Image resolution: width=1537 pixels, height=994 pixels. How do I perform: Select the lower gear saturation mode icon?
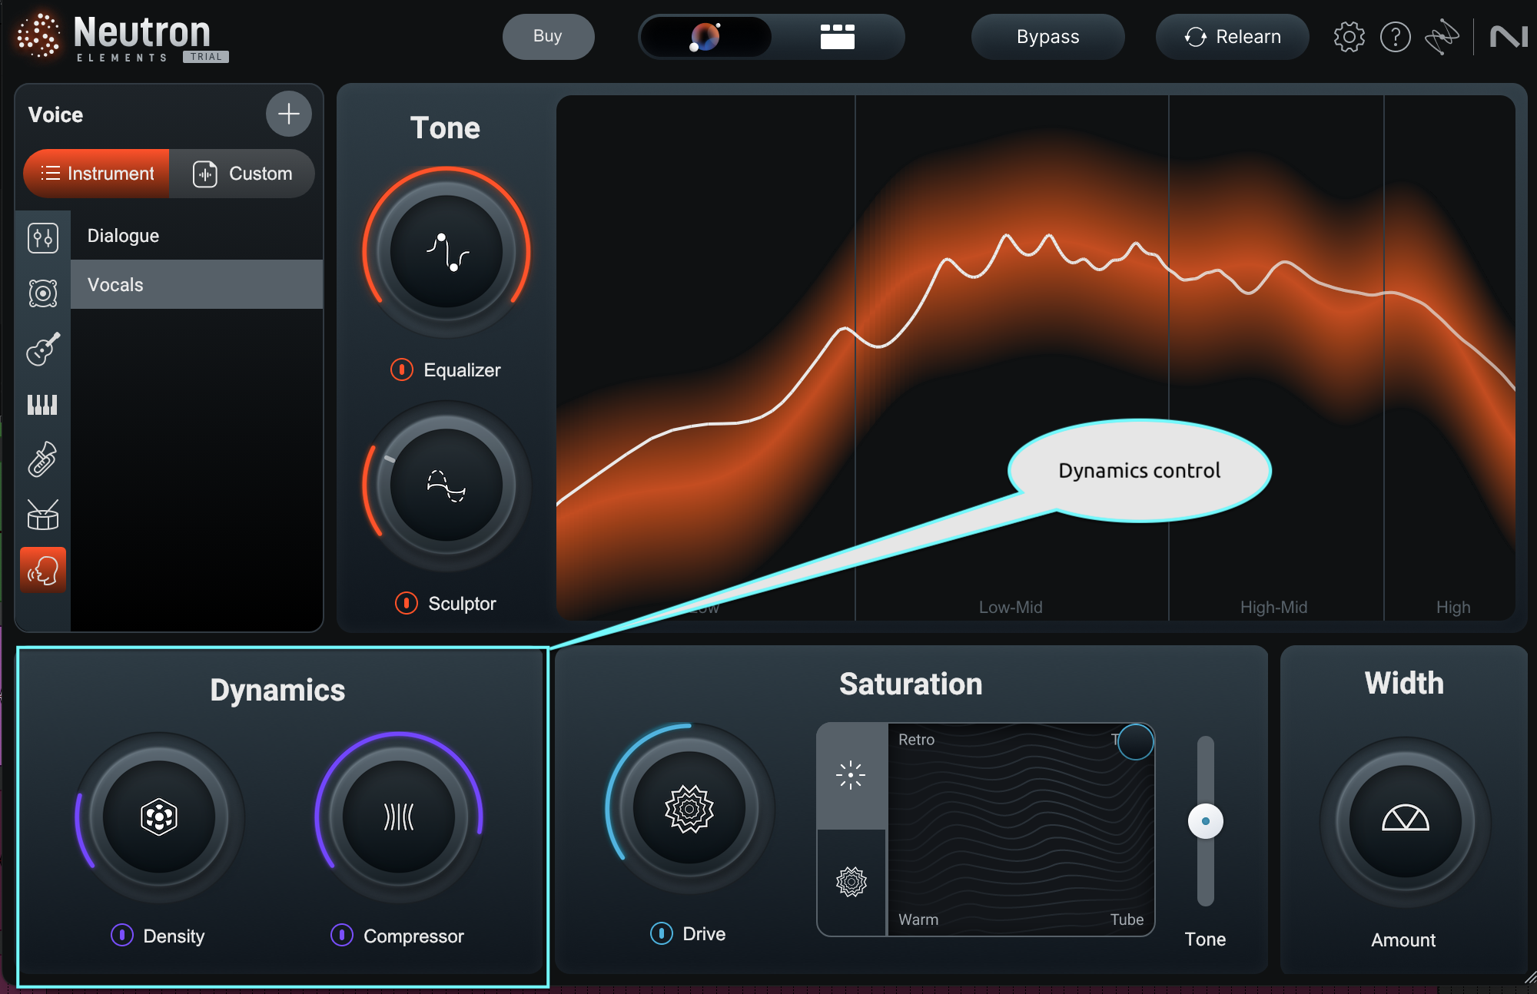point(851,882)
